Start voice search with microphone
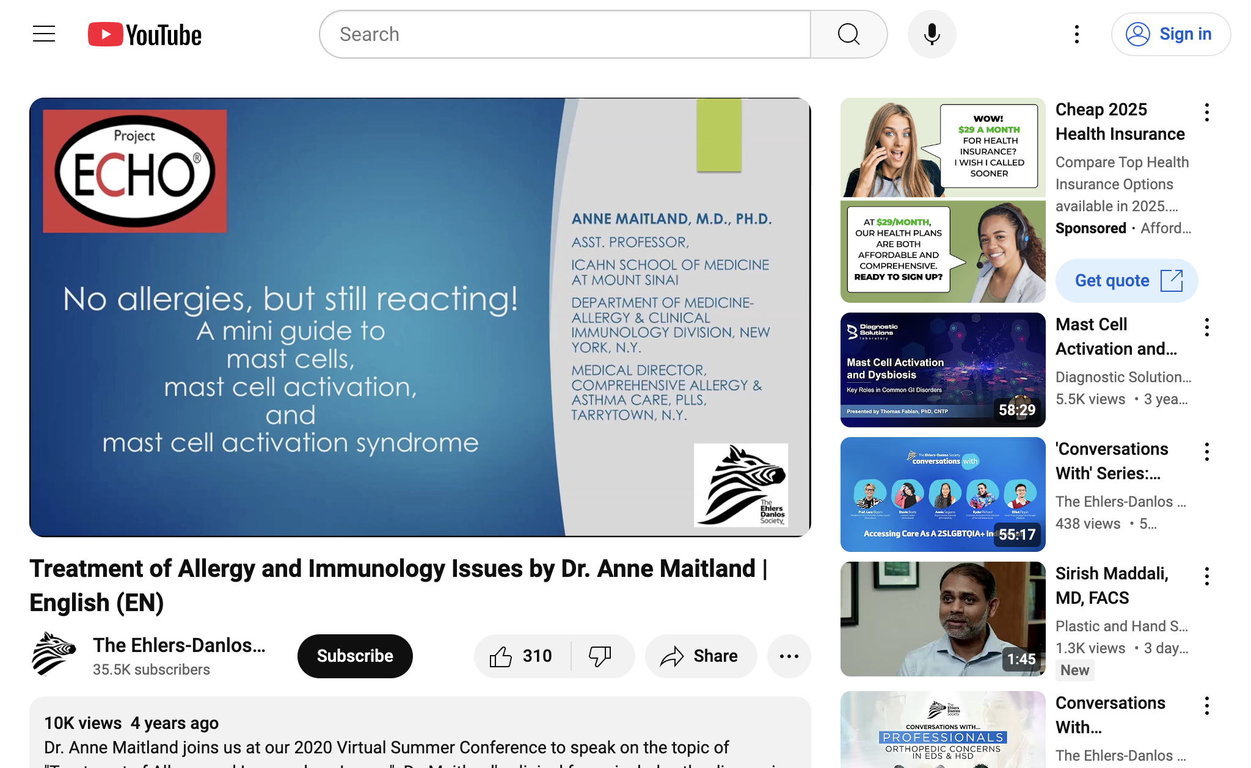The width and height of the screenshot is (1251, 768). (x=932, y=34)
